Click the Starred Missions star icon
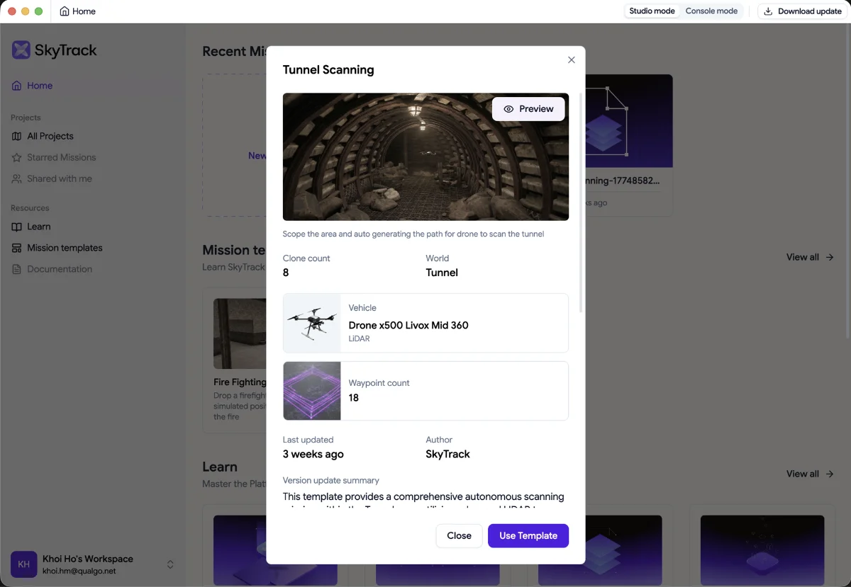851x587 pixels. (16, 157)
